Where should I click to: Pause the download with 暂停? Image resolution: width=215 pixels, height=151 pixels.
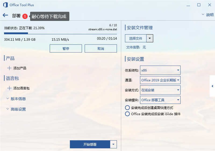(x=66, y=48)
